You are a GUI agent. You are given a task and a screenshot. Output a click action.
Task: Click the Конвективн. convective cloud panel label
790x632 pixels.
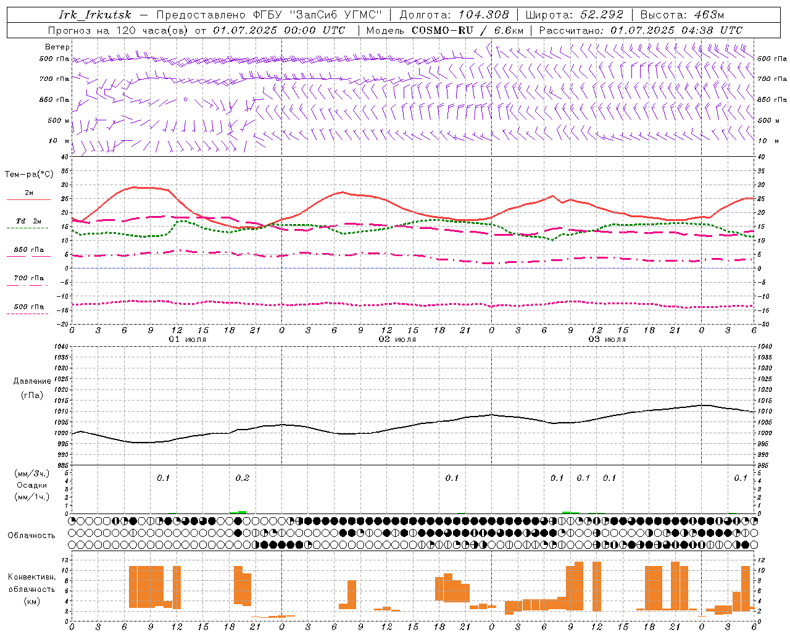32,576
